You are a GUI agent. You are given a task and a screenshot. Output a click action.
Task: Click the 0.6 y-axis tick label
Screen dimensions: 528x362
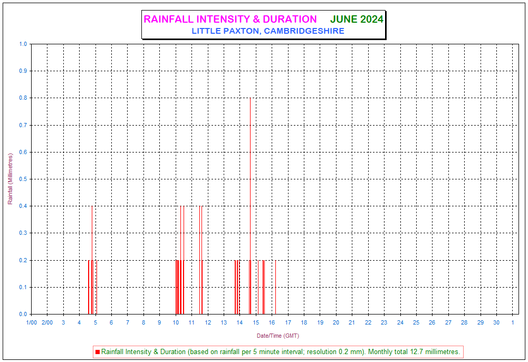tap(23, 152)
